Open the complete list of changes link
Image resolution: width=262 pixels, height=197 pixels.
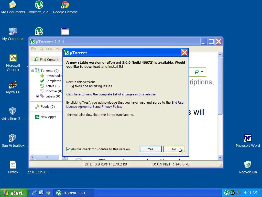click(111, 94)
